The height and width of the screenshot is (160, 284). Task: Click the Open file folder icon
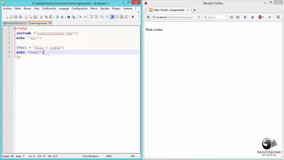click(11, 17)
